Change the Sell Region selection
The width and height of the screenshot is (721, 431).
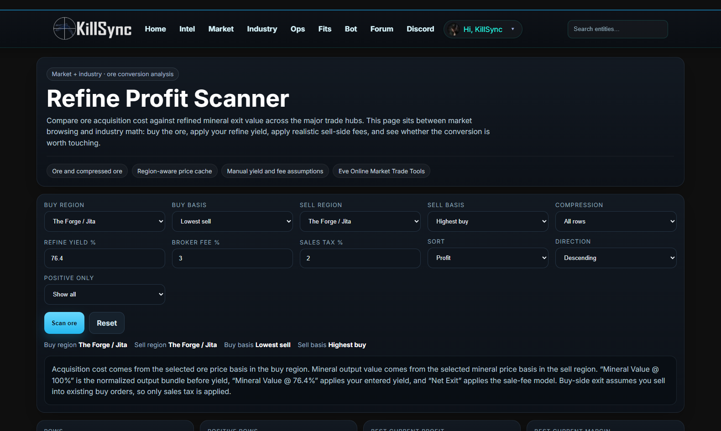360,221
